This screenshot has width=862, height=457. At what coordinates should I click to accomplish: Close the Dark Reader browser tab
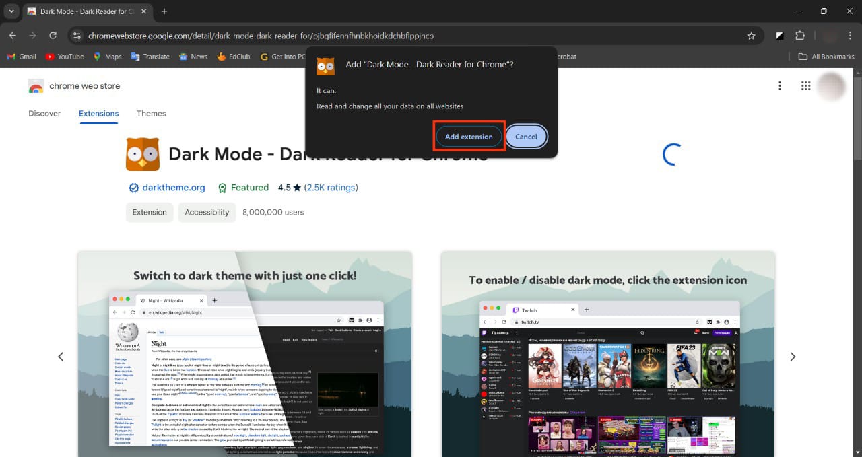(143, 11)
